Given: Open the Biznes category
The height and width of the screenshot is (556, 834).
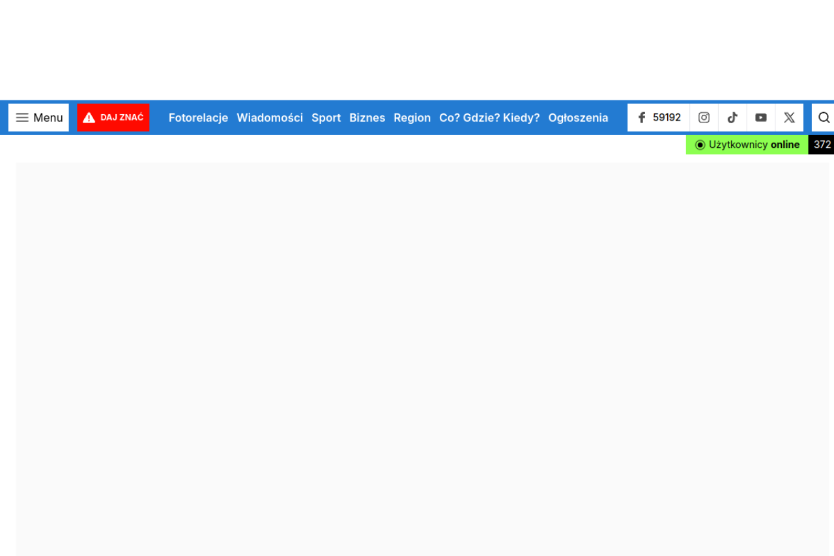Looking at the screenshot, I should (367, 117).
